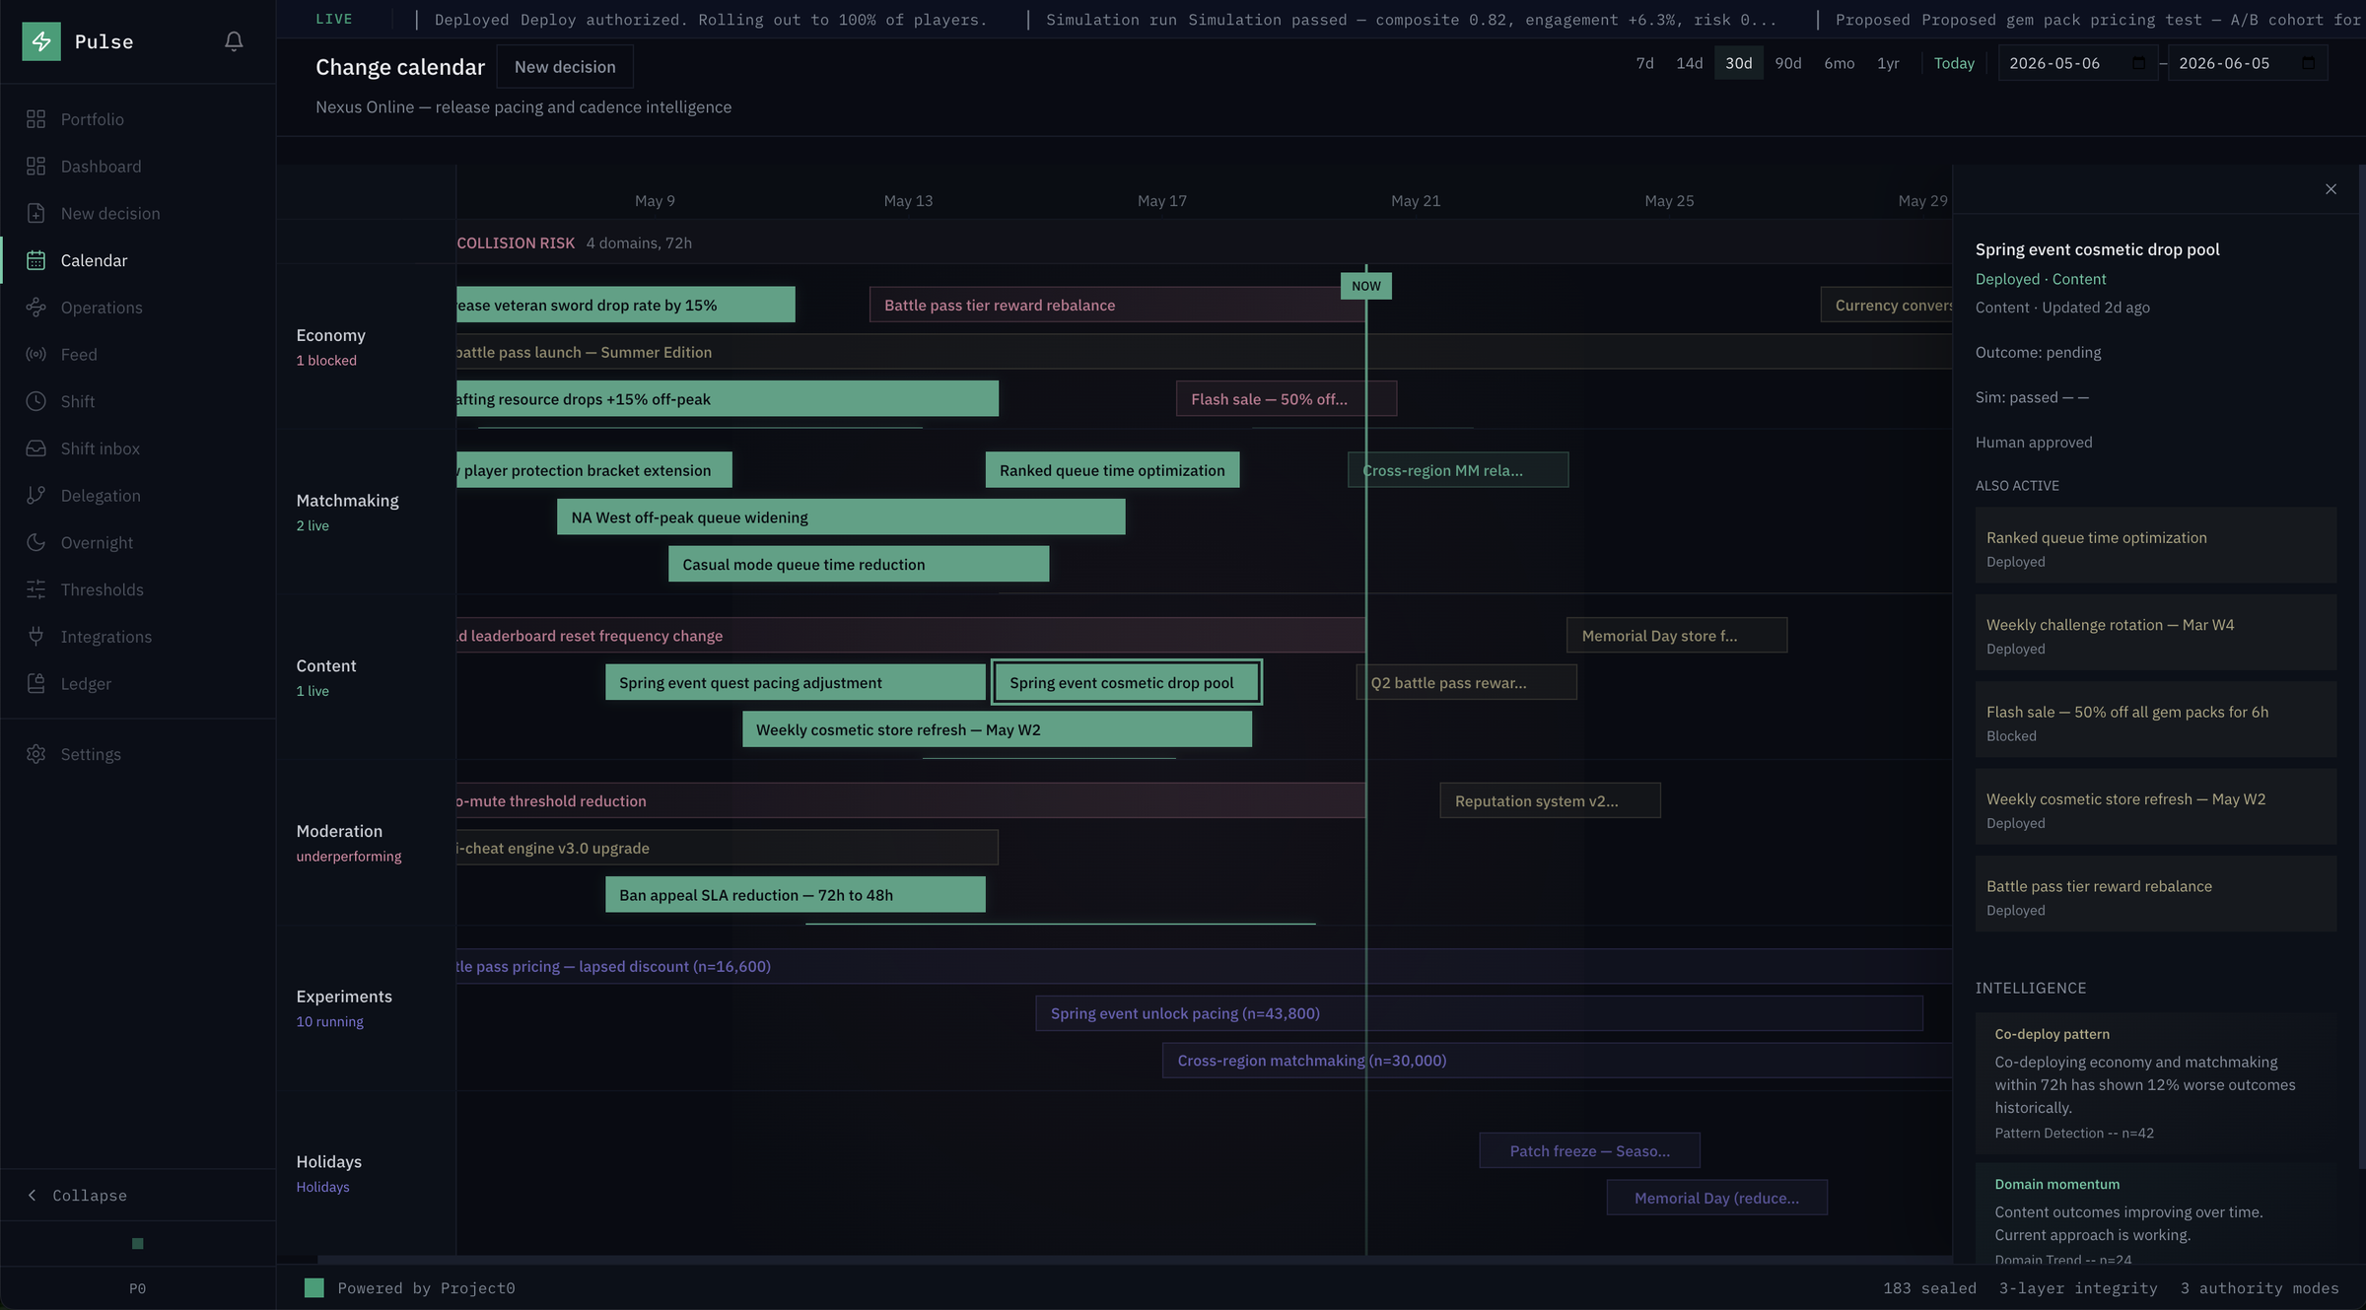
Task: Switch to 90d range
Action: click(1788, 63)
